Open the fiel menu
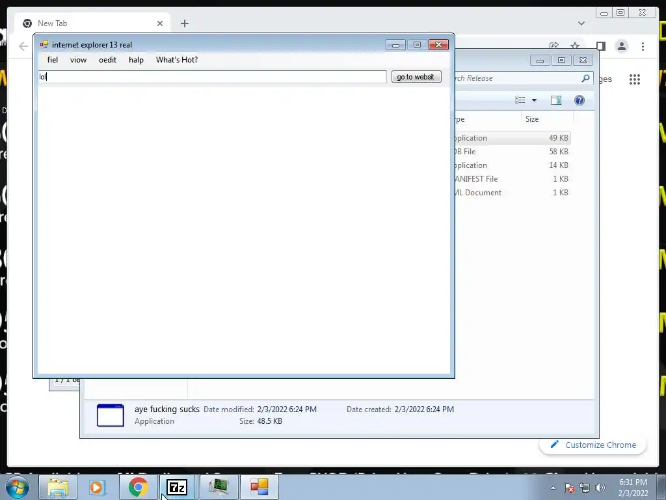Screen dimensions: 666x500 (53, 60)
